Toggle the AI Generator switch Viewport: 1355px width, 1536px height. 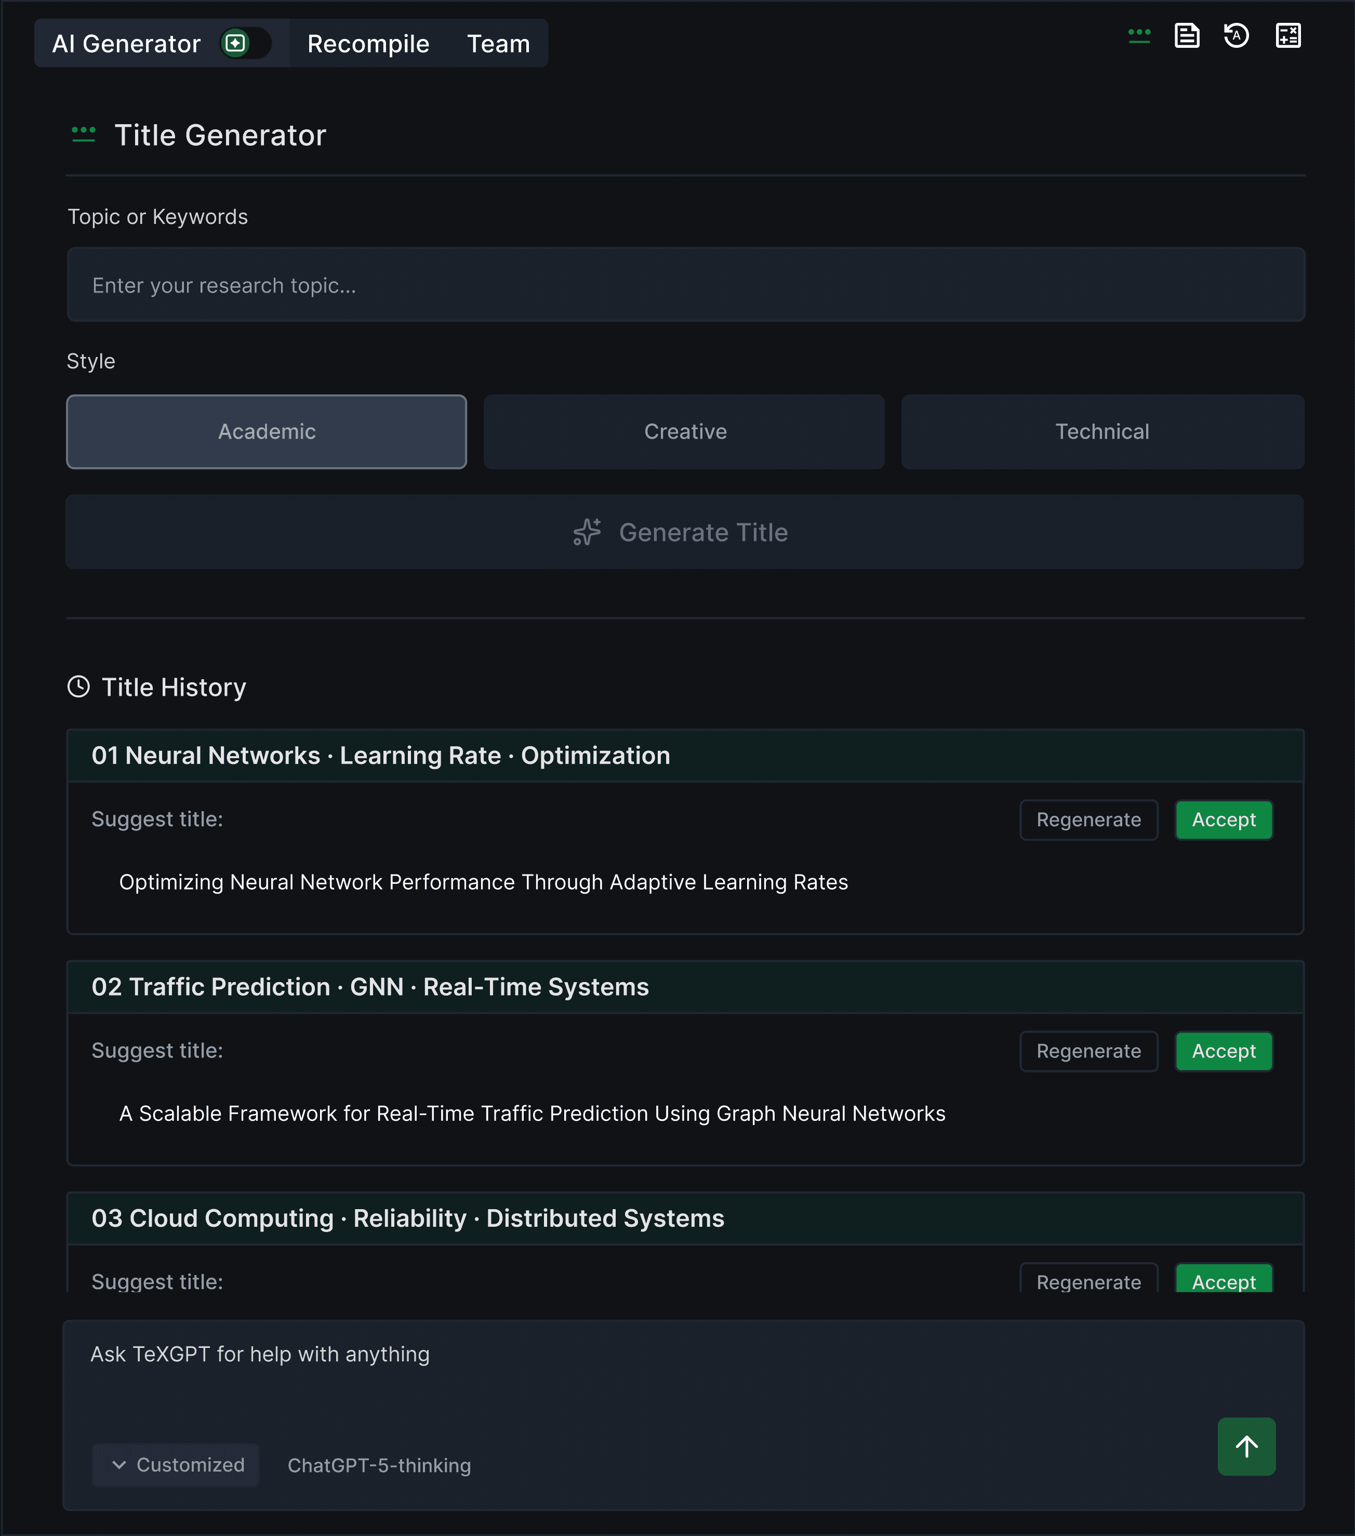[x=245, y=44]
